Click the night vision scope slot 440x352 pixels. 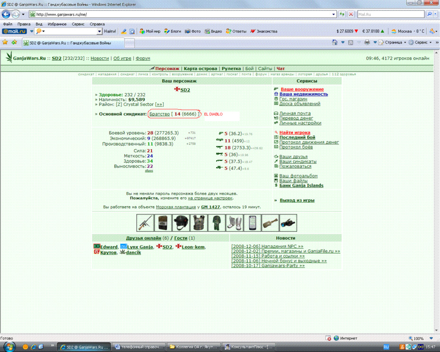[288, 223]
